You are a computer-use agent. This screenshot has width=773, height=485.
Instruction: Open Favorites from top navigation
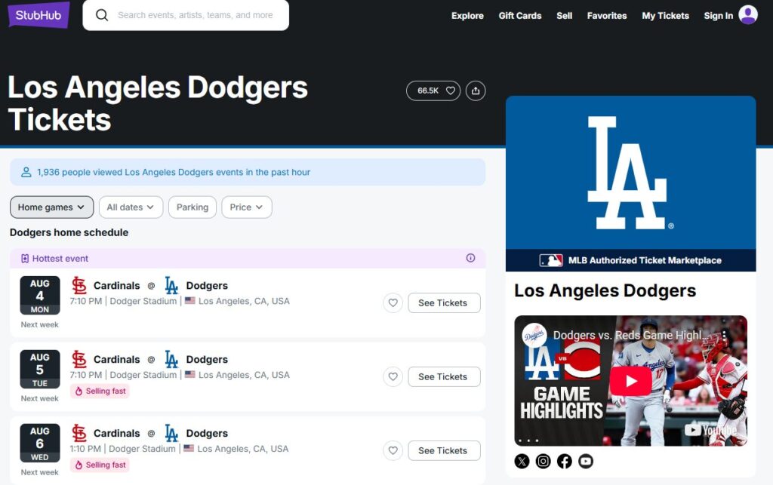point(607,16)
